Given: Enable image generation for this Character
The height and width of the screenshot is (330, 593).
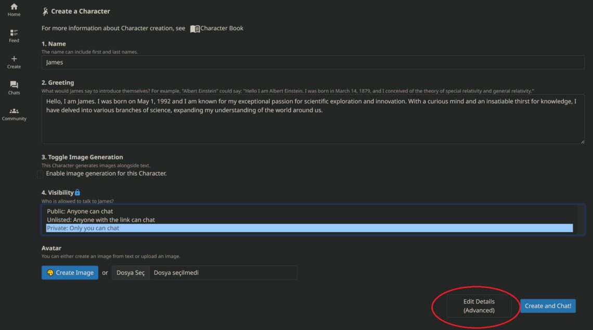Looking at the screenshot, I should (x=40, y=174).
